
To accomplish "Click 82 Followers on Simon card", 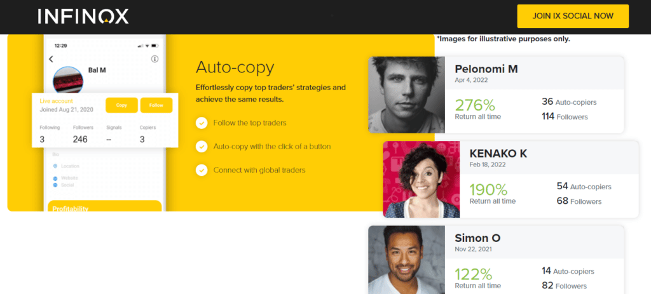I will (x=565, y=286).
